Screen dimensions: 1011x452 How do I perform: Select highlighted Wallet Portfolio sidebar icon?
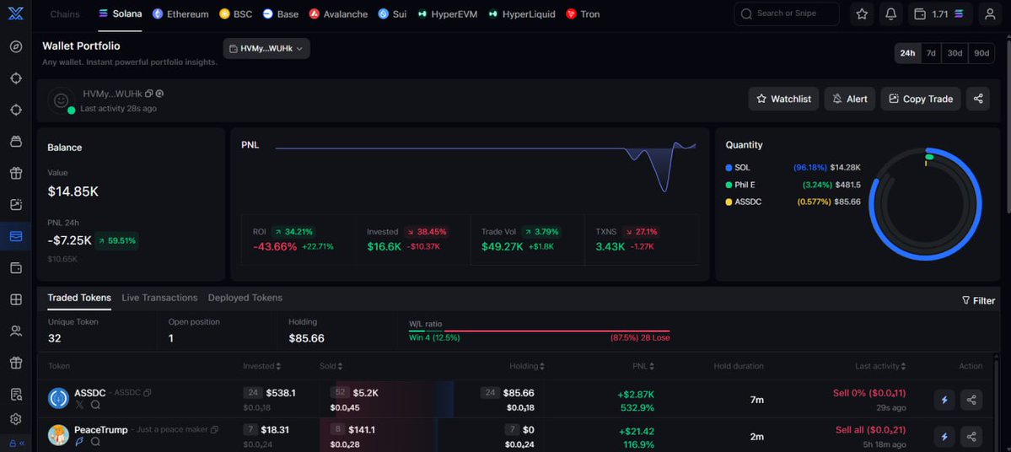16,236
